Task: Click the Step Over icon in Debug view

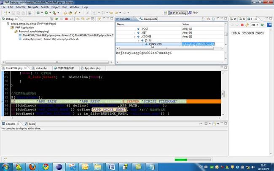Action: pyautogui.click(x=83, y=19)
